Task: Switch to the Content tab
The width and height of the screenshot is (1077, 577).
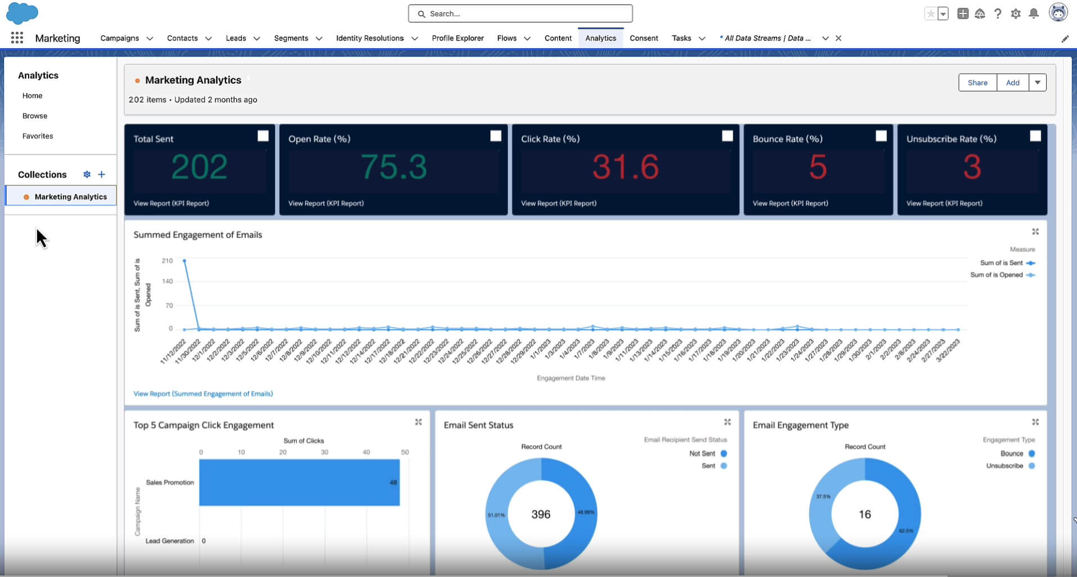Action: point(558,38)
